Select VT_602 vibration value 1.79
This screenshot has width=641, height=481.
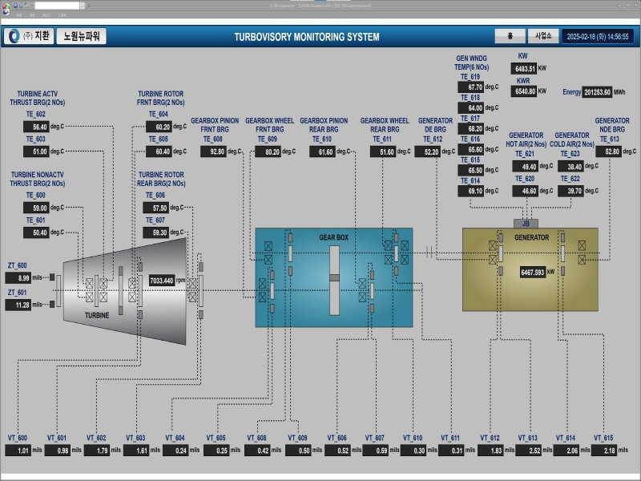point(97,451)
